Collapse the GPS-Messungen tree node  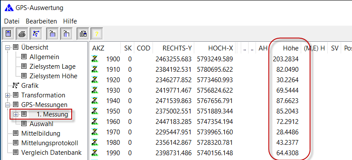(8, 105)
